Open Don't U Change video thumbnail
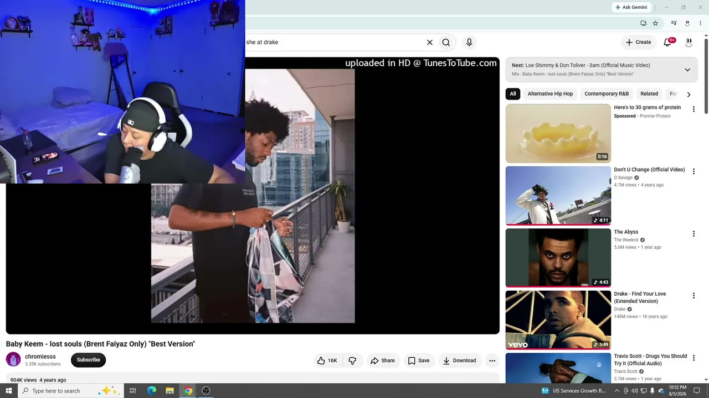 pos(558,196)
